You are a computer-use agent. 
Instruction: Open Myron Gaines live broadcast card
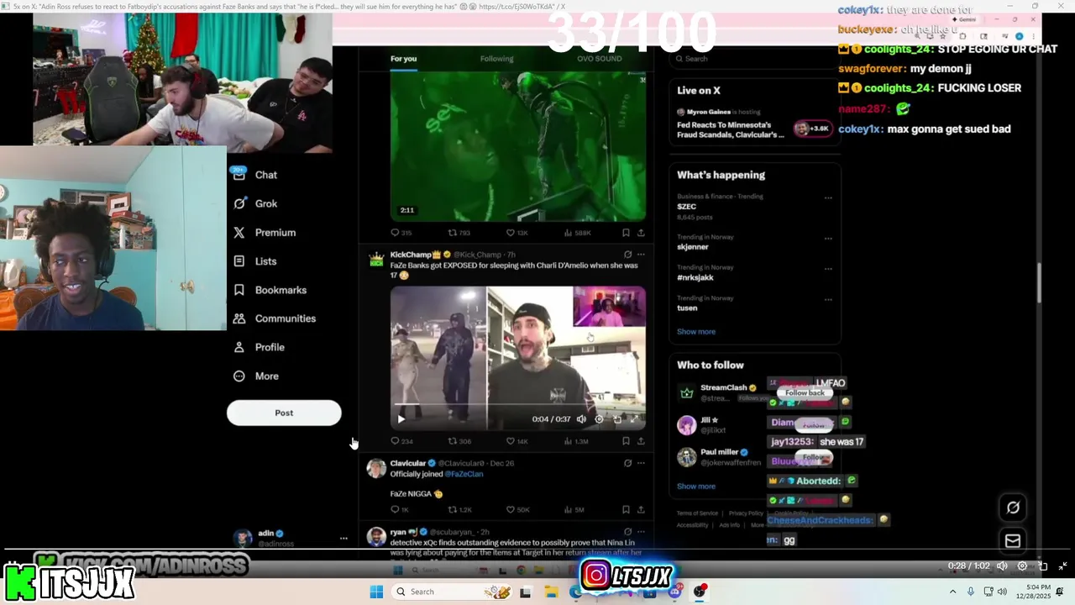(x=754, y=124)
